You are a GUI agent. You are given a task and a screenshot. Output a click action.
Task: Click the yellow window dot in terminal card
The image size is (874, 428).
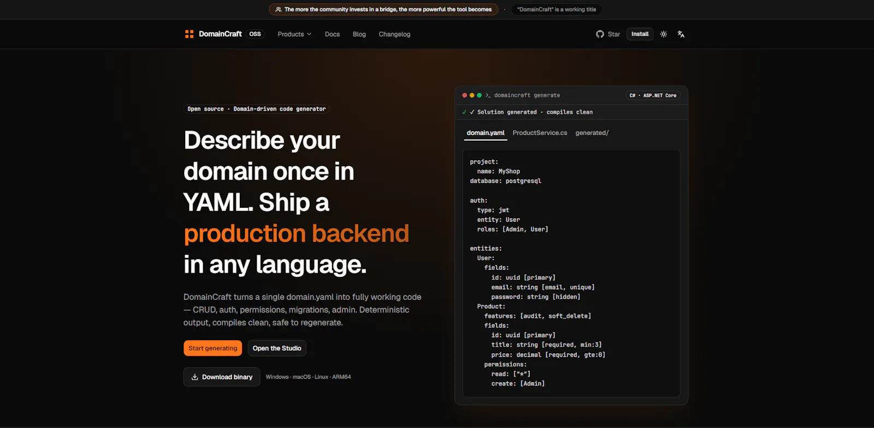(x=472, y=95)
